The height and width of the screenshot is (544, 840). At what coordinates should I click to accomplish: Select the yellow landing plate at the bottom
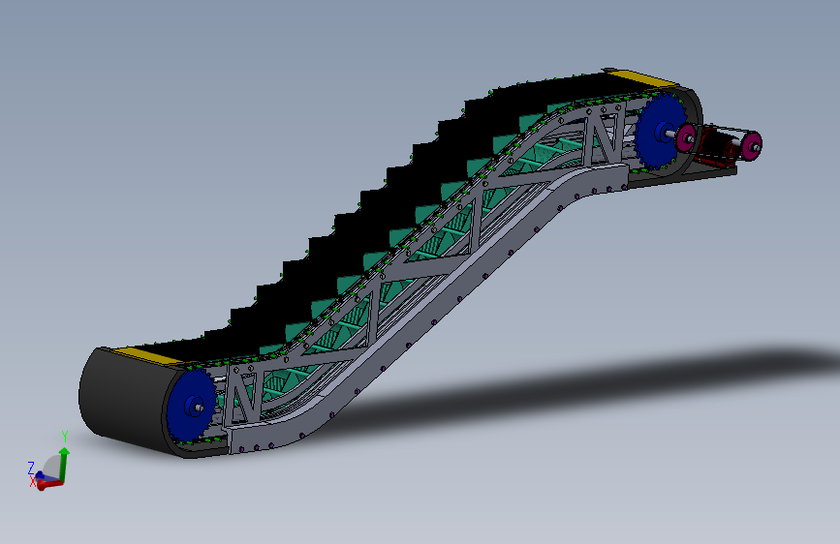[148, 355]
